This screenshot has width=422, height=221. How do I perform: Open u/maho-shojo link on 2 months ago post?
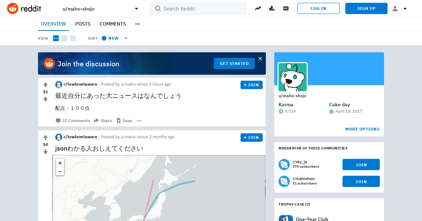pyautogui.click(x=134, y=137)
